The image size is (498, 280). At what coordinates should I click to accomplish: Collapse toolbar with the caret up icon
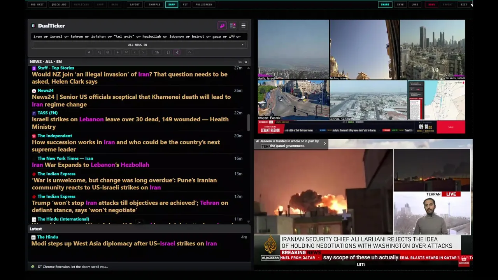click(189, 52)
